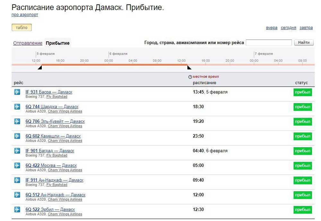Click the left timeline range handle
This screenshot has height=221, width=321.
tap(40, 67)
